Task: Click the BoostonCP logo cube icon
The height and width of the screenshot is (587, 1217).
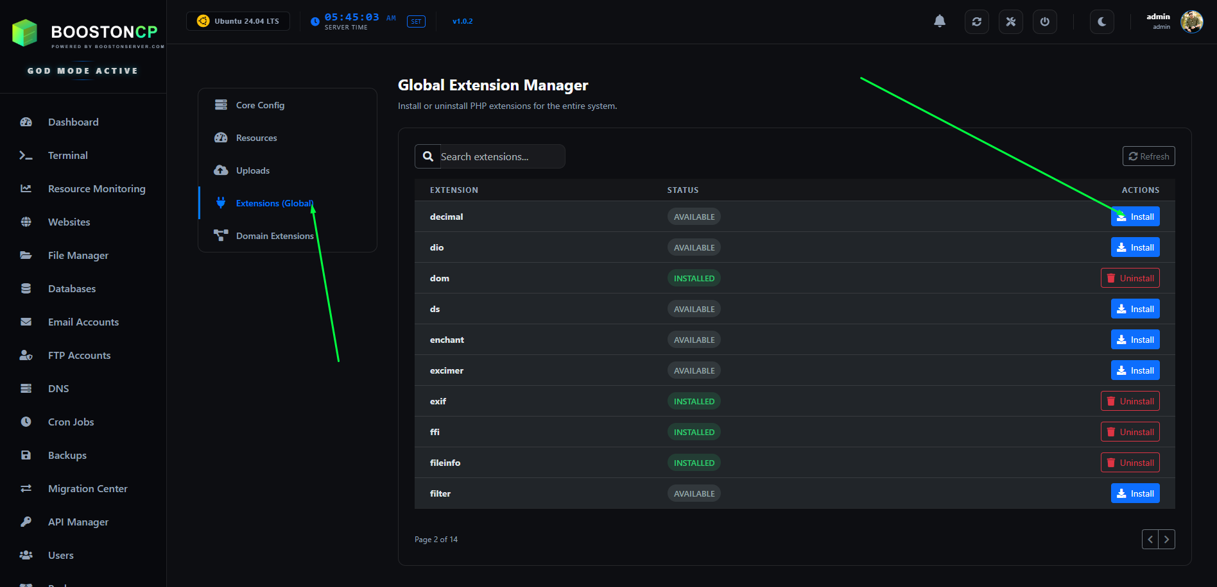Action: click(x=24, y=32)
